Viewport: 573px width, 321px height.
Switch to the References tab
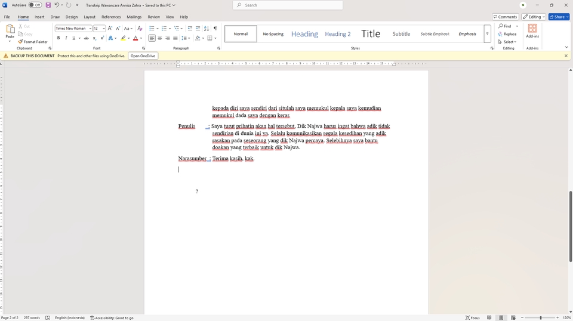coord(111,17)
